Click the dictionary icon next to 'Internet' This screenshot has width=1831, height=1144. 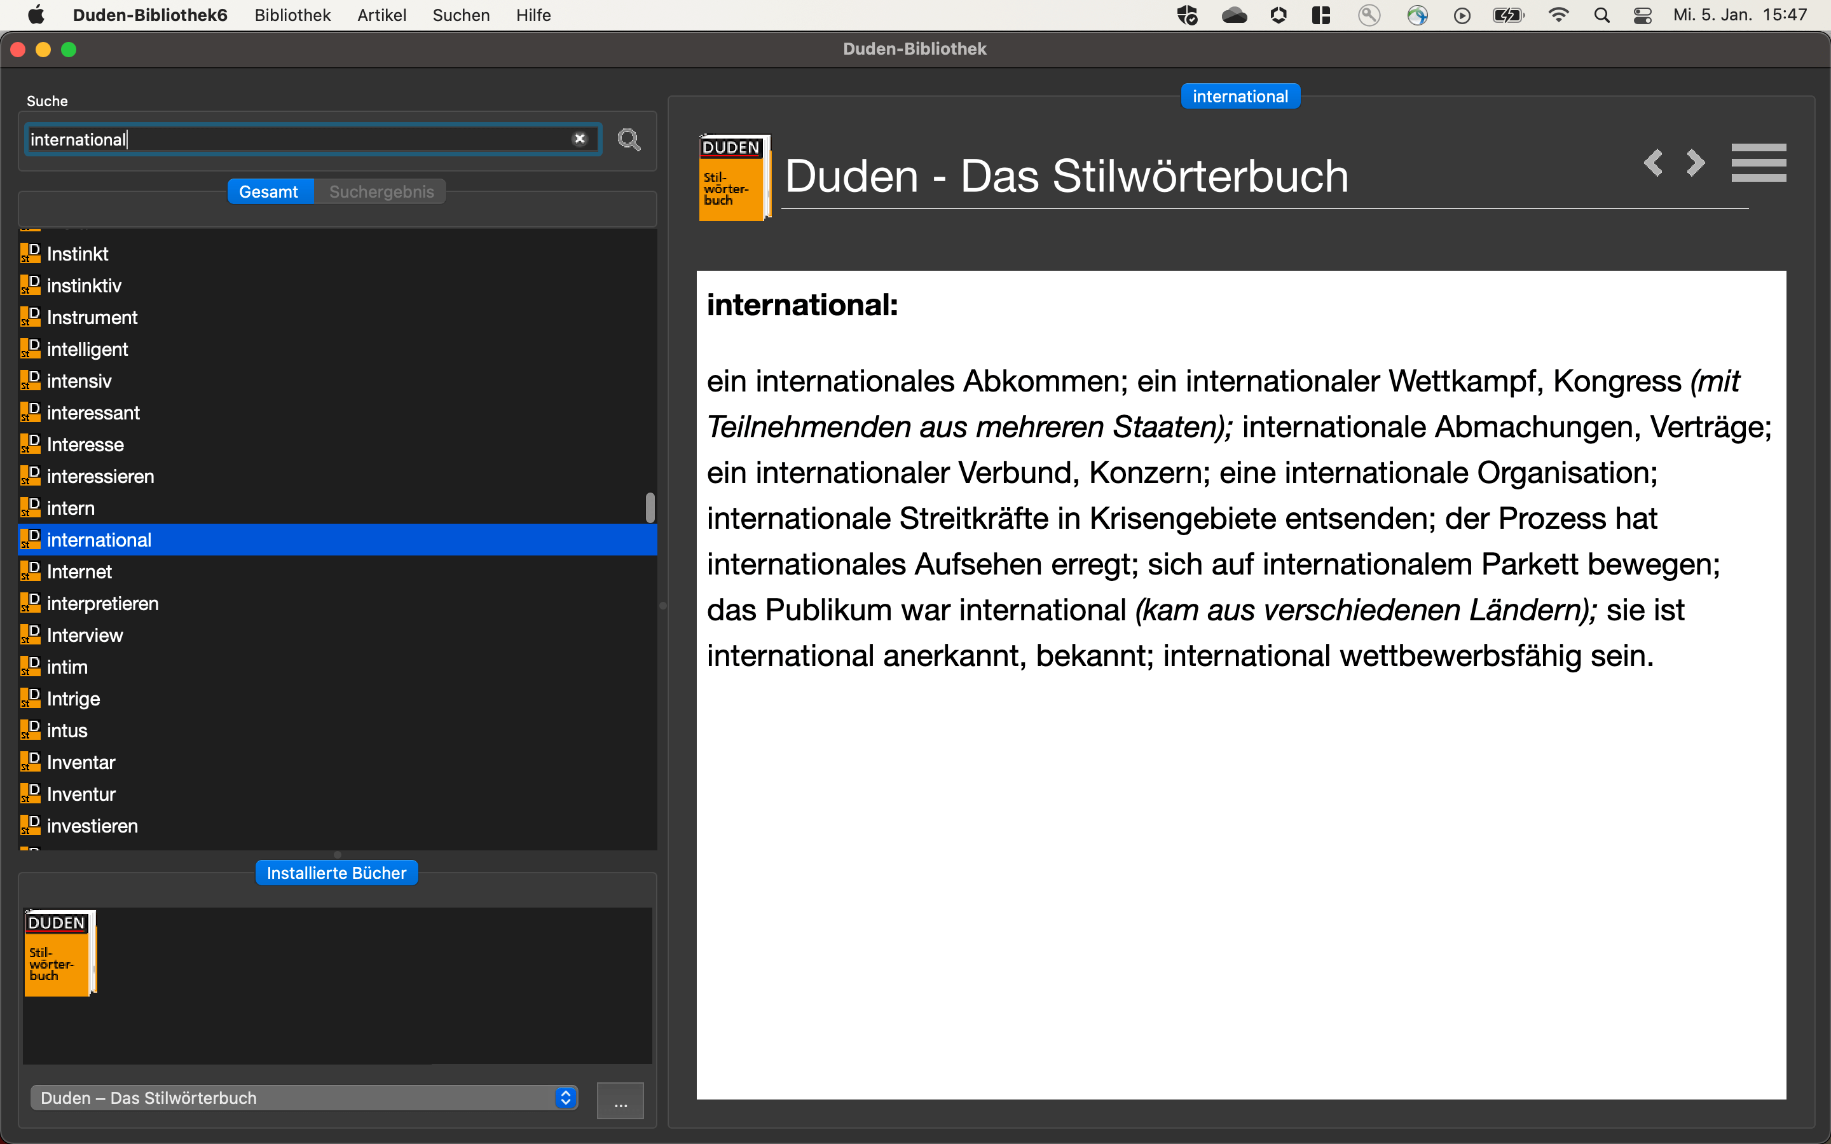(31, 571)
